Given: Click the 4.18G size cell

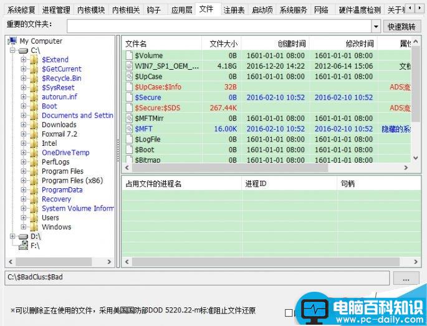Looking at the screenshot, I should pos(227,66).
